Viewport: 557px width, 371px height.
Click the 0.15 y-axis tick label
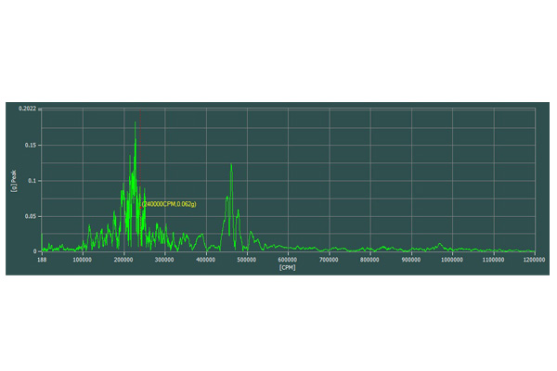pos(31,145)
